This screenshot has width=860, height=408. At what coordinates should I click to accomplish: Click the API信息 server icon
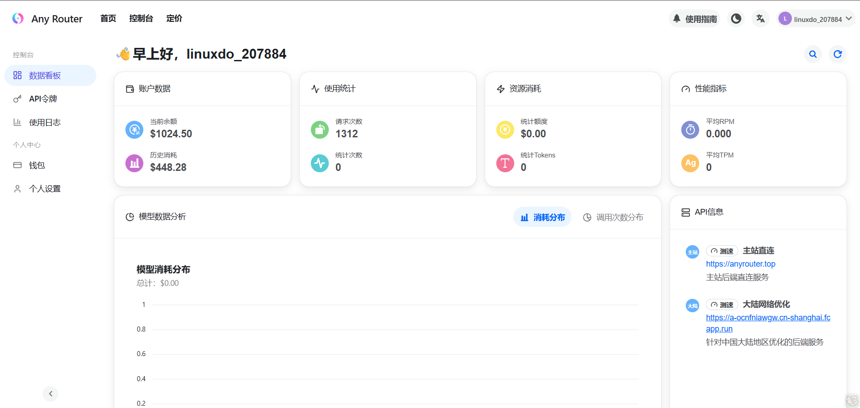[686, 212]
